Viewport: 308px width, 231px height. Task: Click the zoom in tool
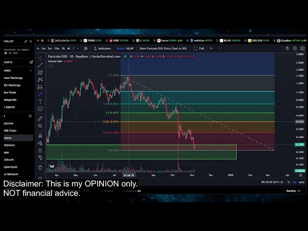pyautogui.click(x=40, y=126)
